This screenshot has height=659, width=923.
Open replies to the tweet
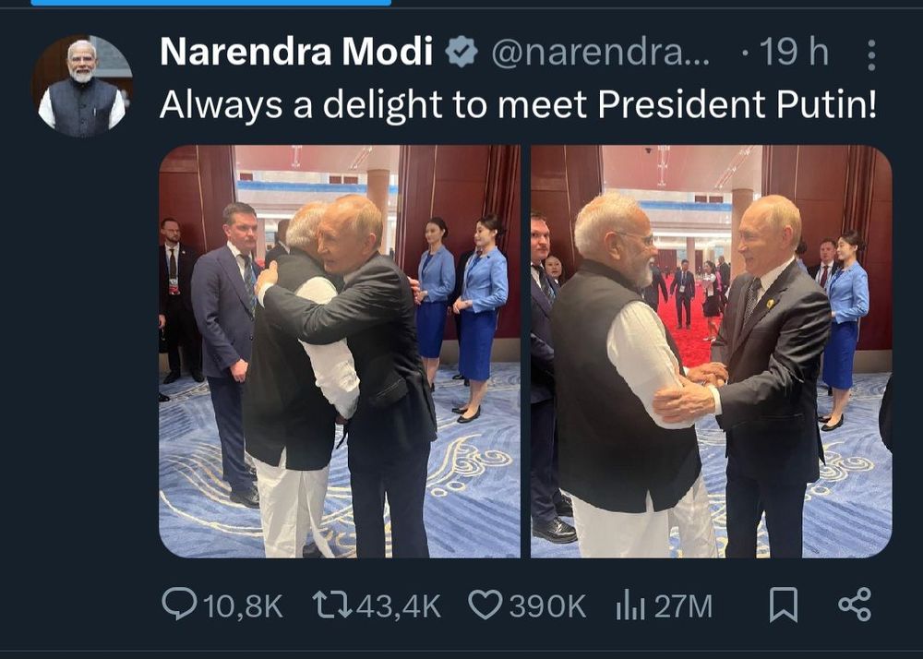tap(178, 604)
